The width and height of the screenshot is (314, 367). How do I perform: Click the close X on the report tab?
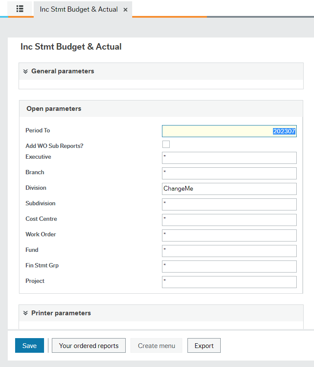point(125,9)
